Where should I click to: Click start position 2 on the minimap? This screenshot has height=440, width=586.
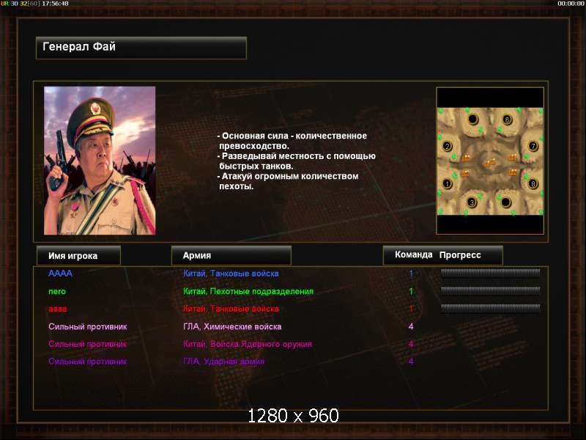tap(448, 146)
